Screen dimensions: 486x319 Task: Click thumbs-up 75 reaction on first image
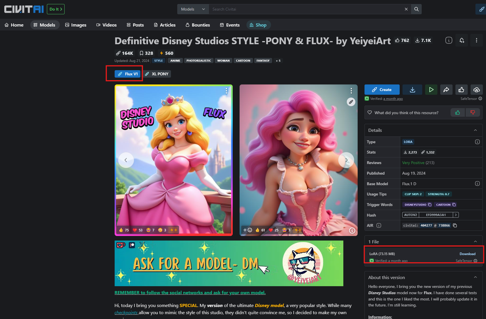tap(124, 230)
